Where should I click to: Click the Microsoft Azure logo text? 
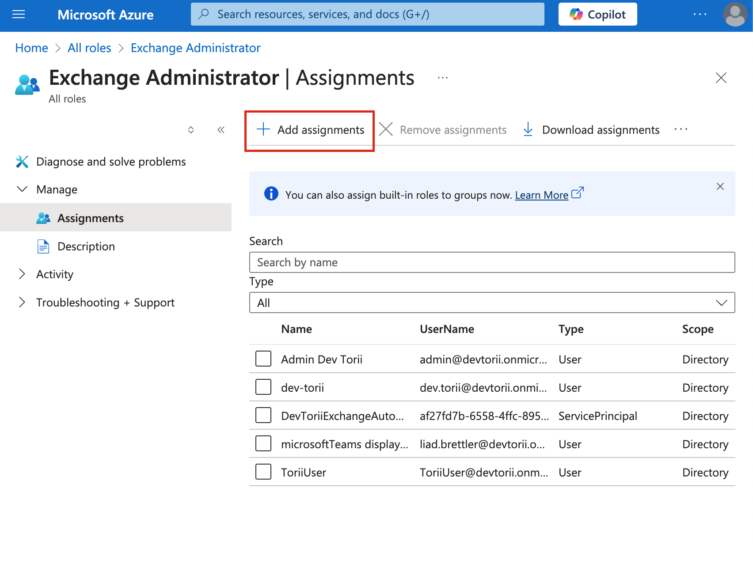105,15
